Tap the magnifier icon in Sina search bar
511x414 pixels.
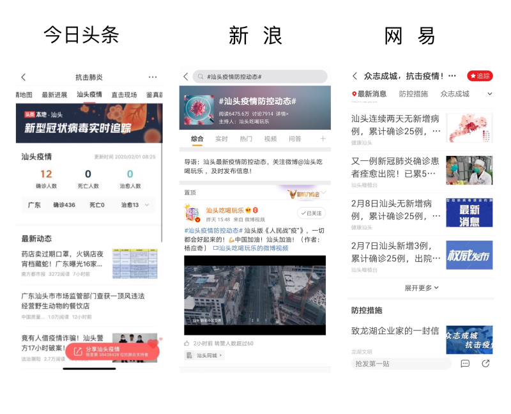click(201, 77)
